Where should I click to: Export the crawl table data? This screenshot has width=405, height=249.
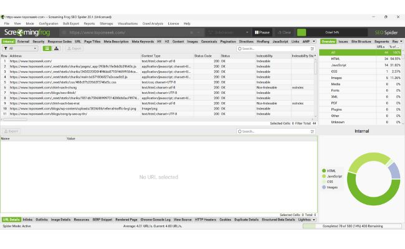[x=74, y=48]
